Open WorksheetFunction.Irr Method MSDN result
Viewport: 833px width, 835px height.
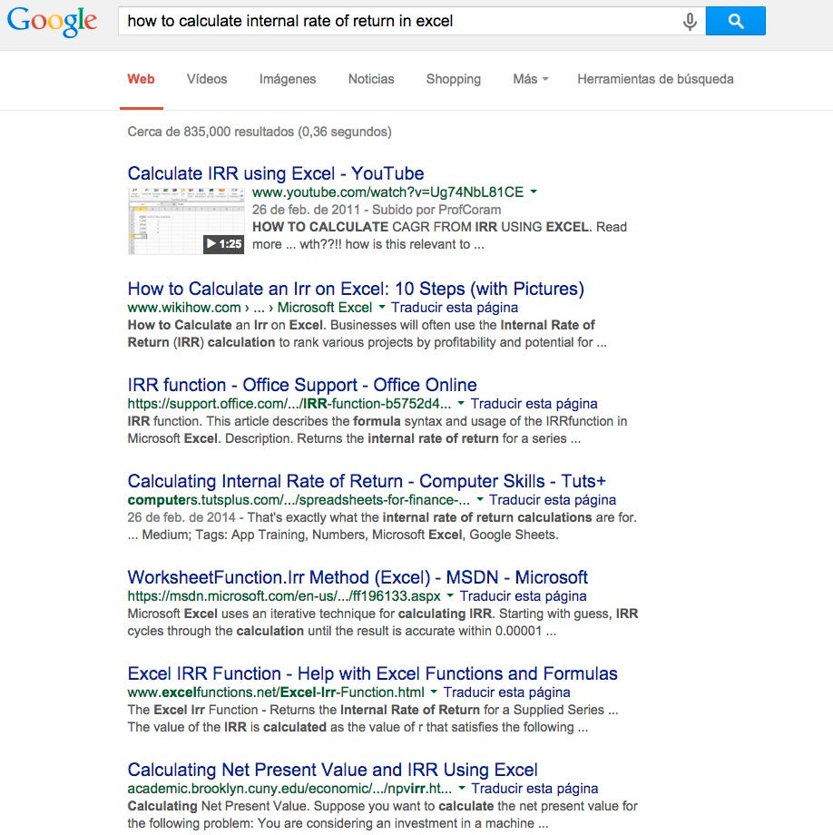coord(358,577)
